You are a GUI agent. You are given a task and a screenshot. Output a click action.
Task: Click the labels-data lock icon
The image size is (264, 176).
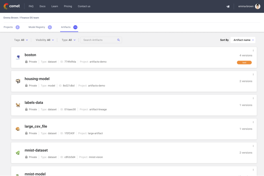pos(26,109)
